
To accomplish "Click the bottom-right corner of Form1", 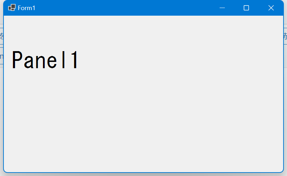I will [282, 171].
